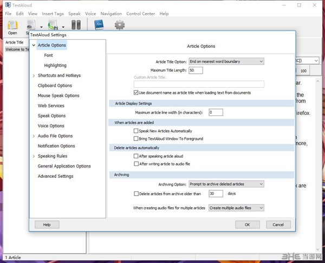The width and height of the screenshot is (325, 263).
Task: Enable Speak New Articles Automatically
Action: point(136,131)
